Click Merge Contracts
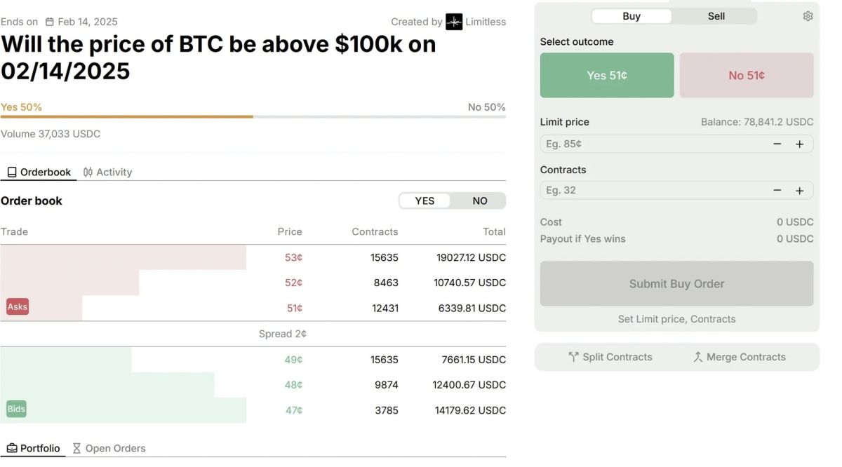Viewport: 842px width, 467px height. [x=739, y=357]
